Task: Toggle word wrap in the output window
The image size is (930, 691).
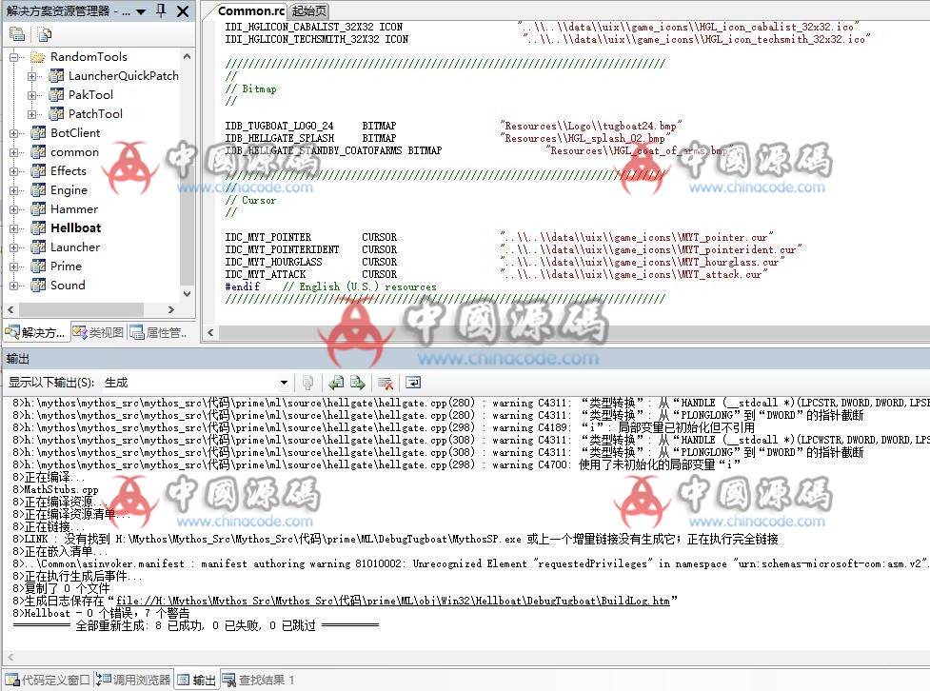Action: pos(413,383)
